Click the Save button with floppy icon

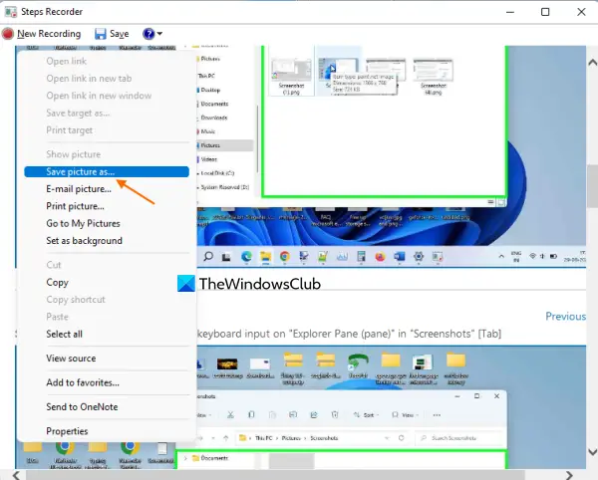click(x=112, y=34)
